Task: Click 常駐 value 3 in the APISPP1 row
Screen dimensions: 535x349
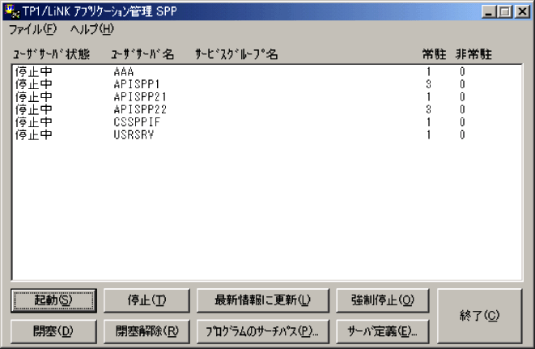Action: click(x=428, y=84)
